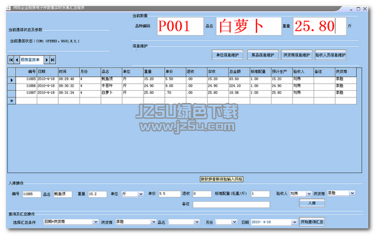Screen dimensions: 375x235
Task: Click the new-row asterisk marker
Action: (12, 101)
